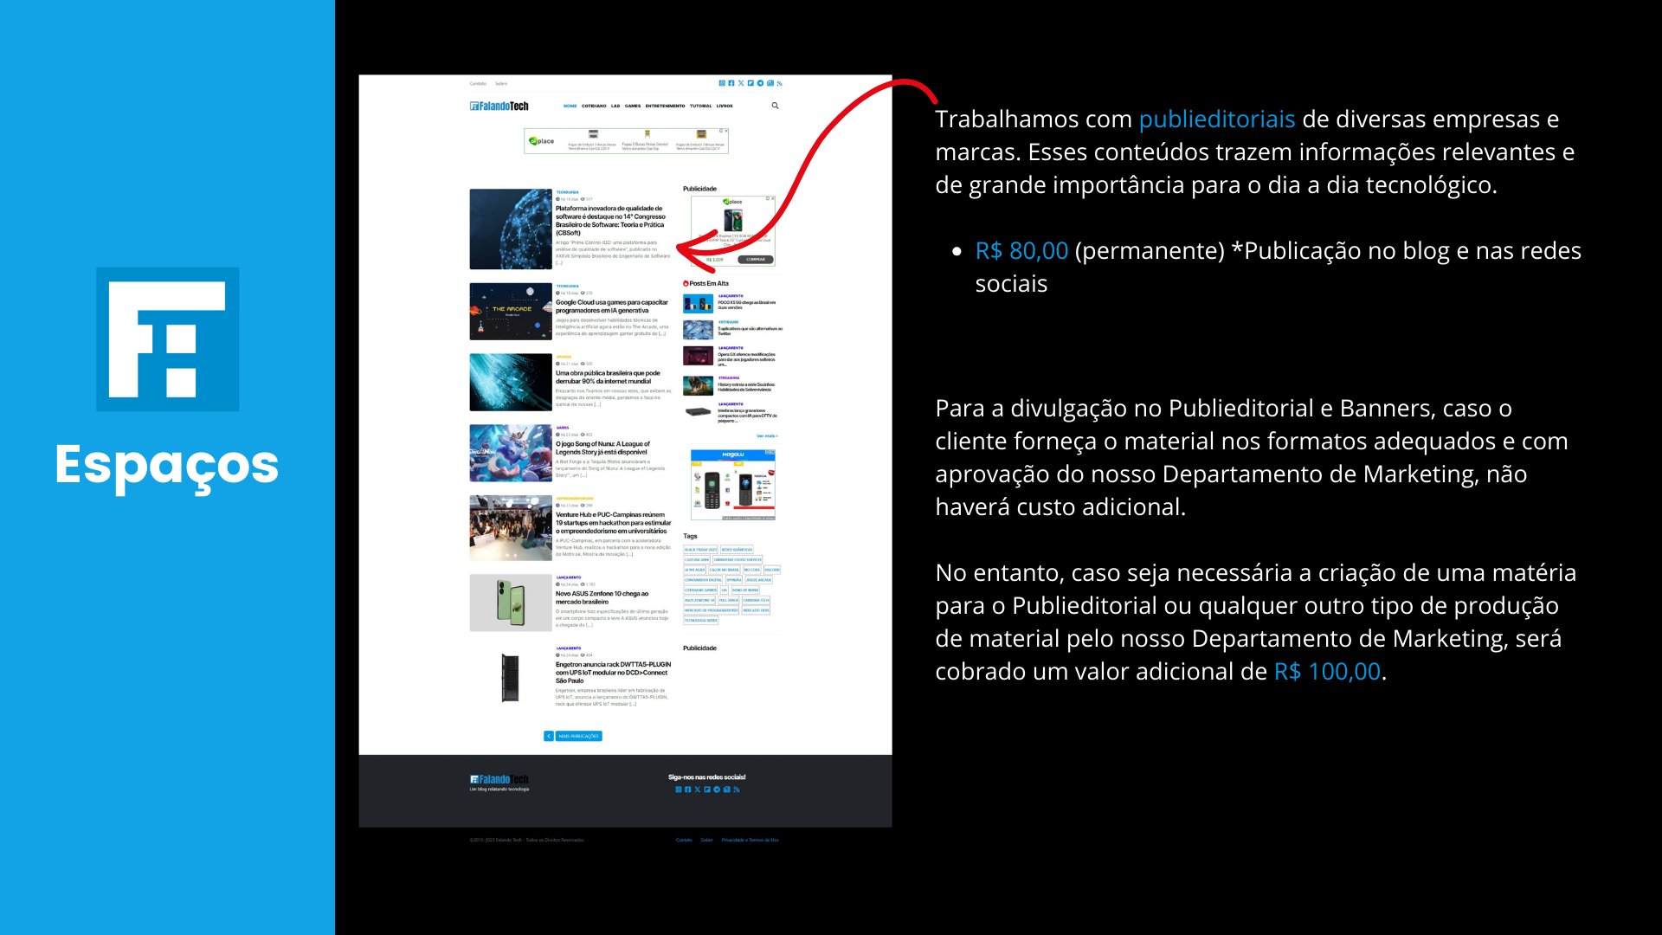Screen dimensions: 1662x935
Task: Click the Contato link in top bar
Action: pyautogui.click(x=478, y=84)
